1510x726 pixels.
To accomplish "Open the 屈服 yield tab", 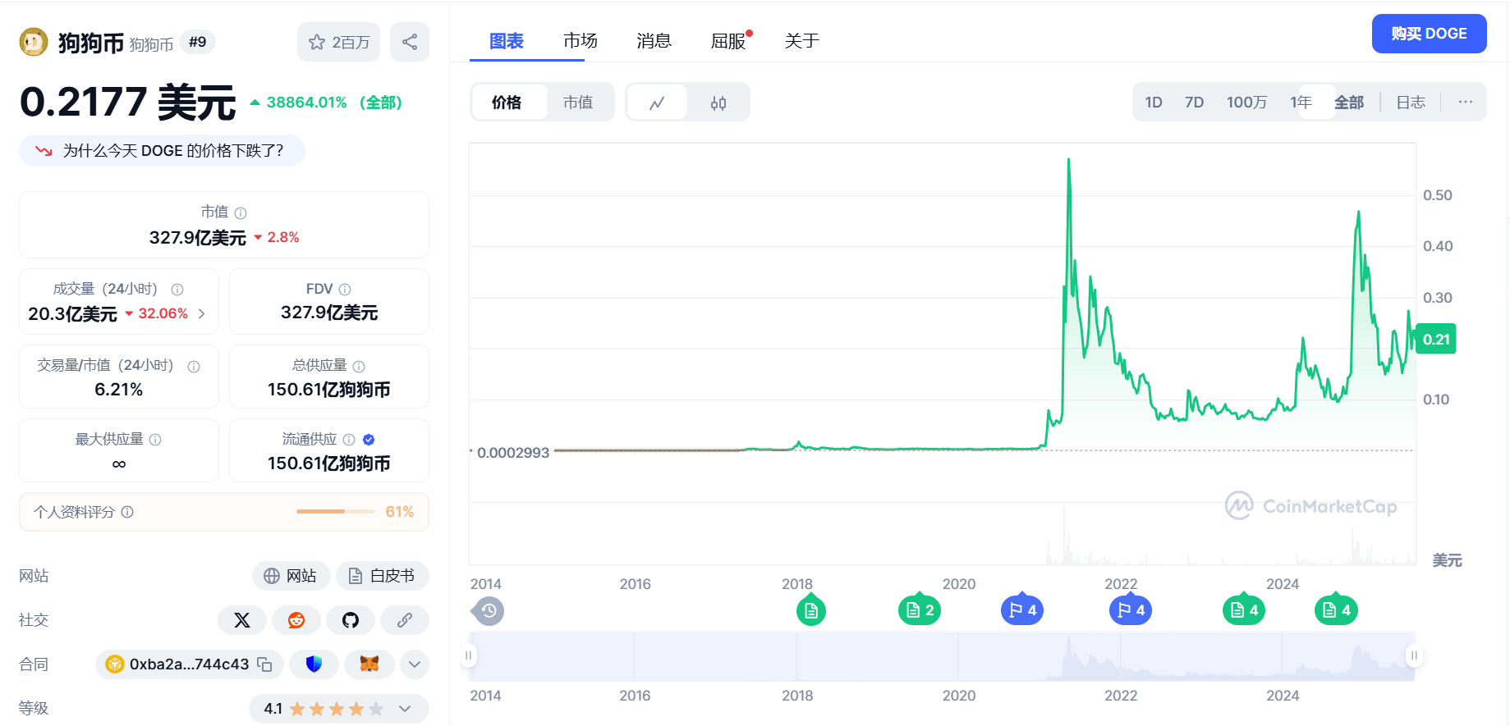I will click(x=728, y=41).
